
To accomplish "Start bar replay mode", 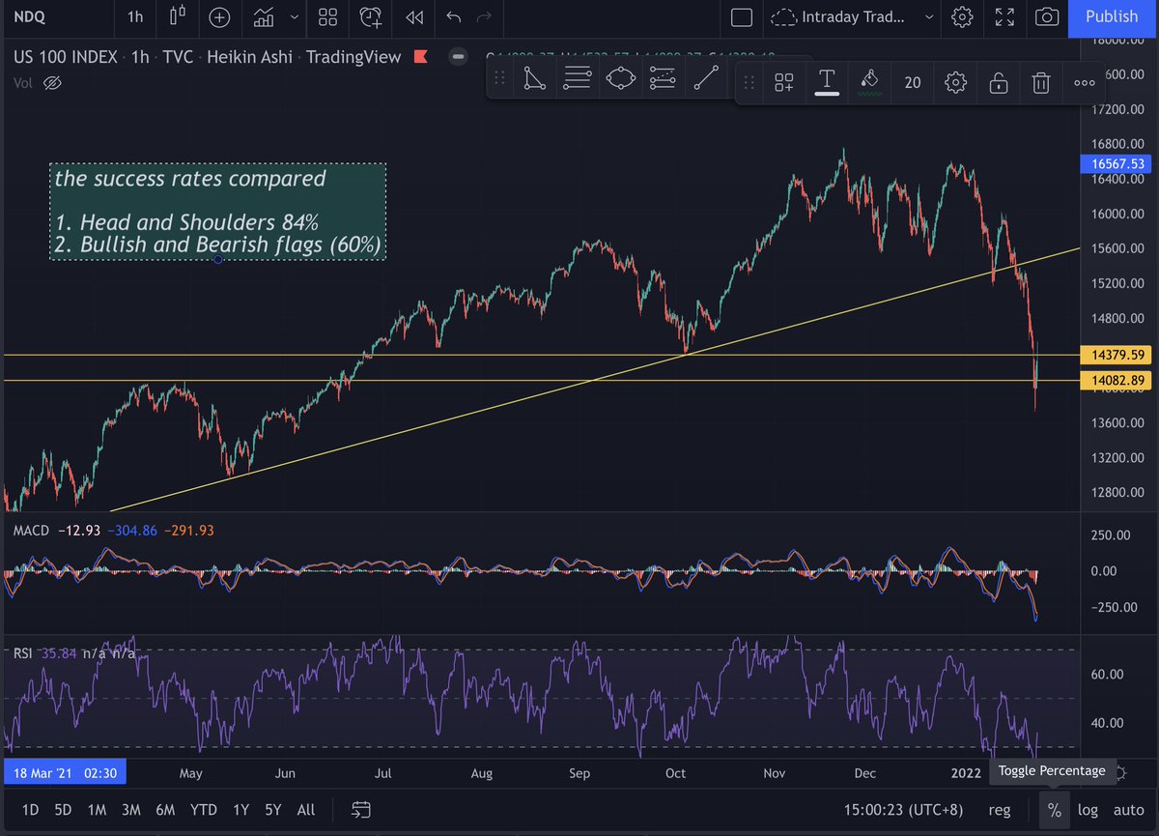I will tap(414, 16).
